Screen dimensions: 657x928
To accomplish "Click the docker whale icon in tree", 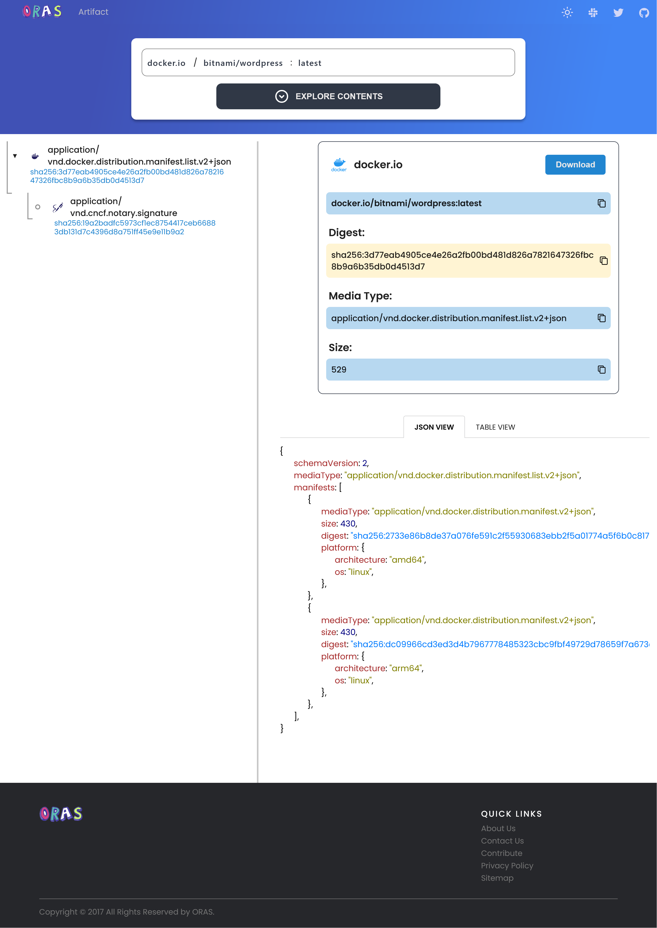I will (35, 156).
